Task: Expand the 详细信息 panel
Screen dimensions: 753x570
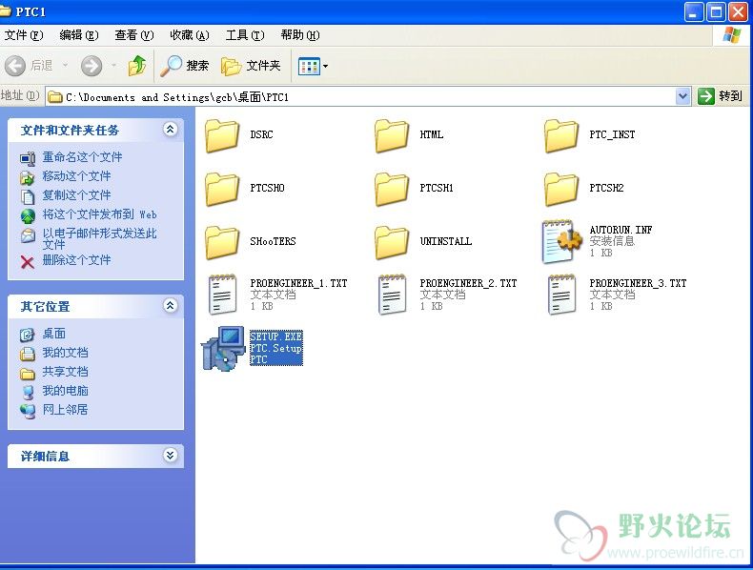Action: [x=170, y=455]
